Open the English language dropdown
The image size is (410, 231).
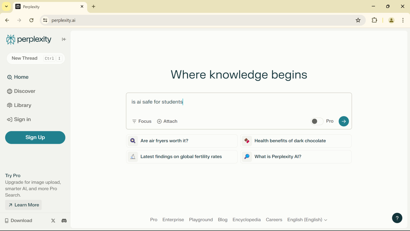pyautogui.click(x=307, y=220)
